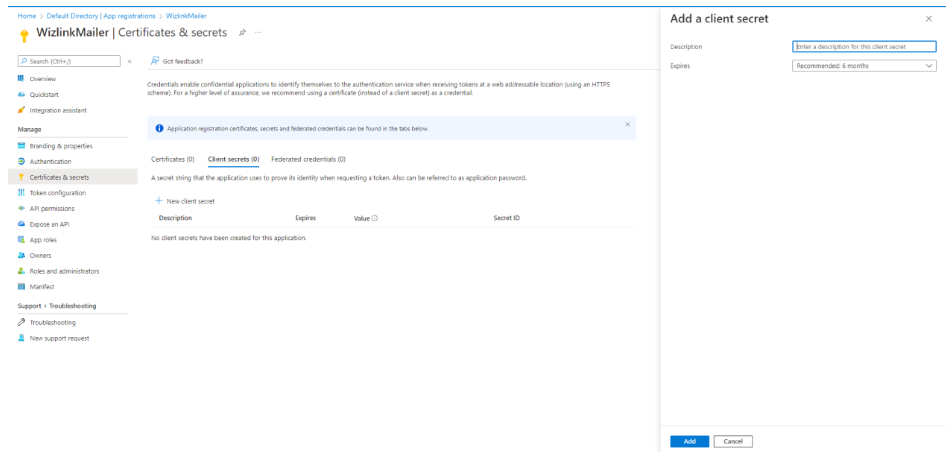946x452 pixels.
Task: Click the Description column header
Action: (x=175, y=218)
